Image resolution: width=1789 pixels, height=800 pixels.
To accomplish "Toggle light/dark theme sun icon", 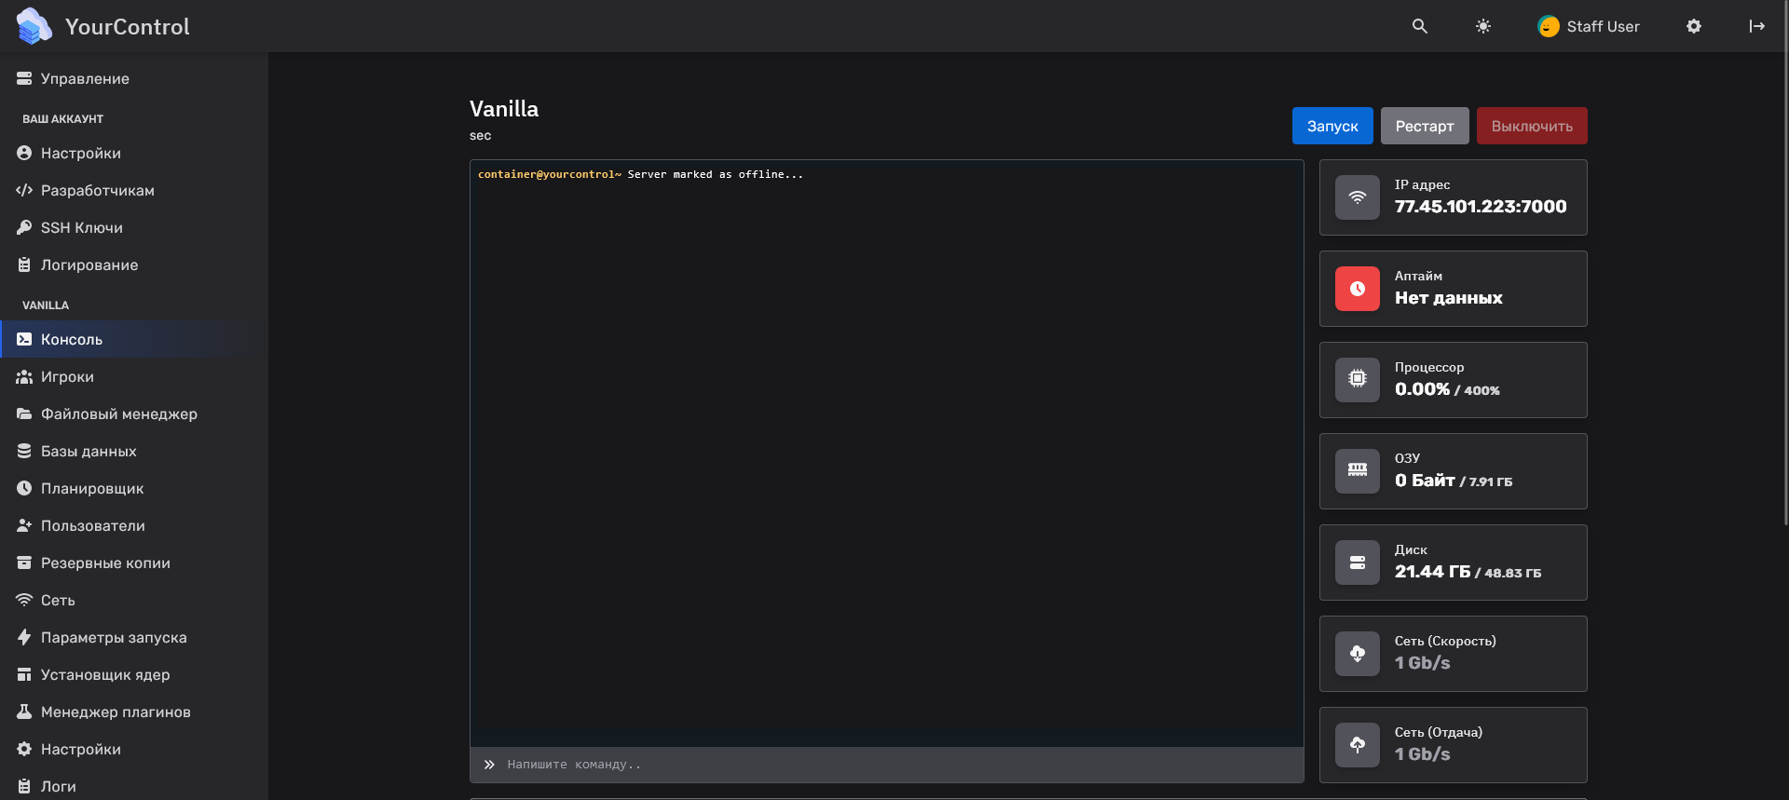I will (1482, 26).
